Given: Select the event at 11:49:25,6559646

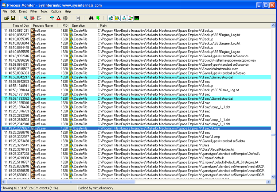Looking at the screenshot, I should 136,166.
